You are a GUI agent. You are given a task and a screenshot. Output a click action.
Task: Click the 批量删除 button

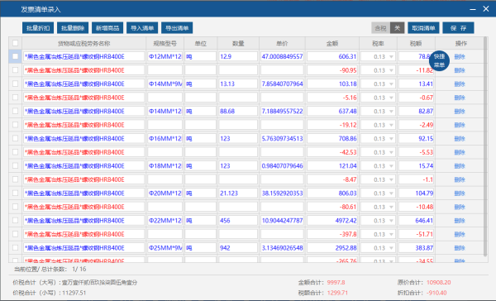point(73,28)
